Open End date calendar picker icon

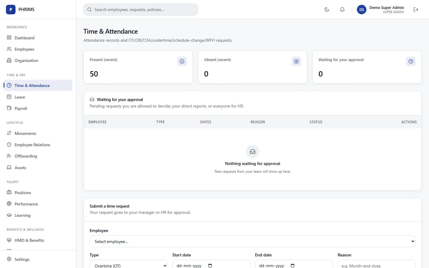[x=293, y=266]
